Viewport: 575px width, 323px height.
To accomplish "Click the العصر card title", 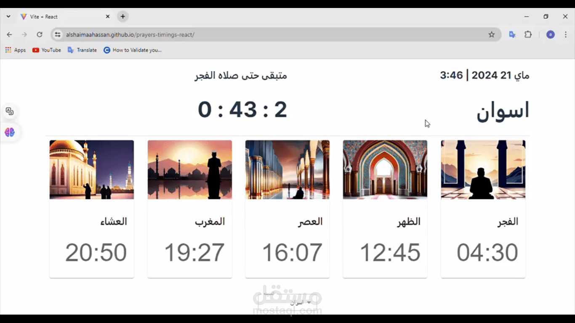I will (310, 222).
